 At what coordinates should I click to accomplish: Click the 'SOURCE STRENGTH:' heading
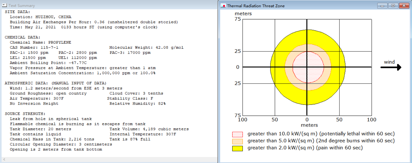point(25,114)
